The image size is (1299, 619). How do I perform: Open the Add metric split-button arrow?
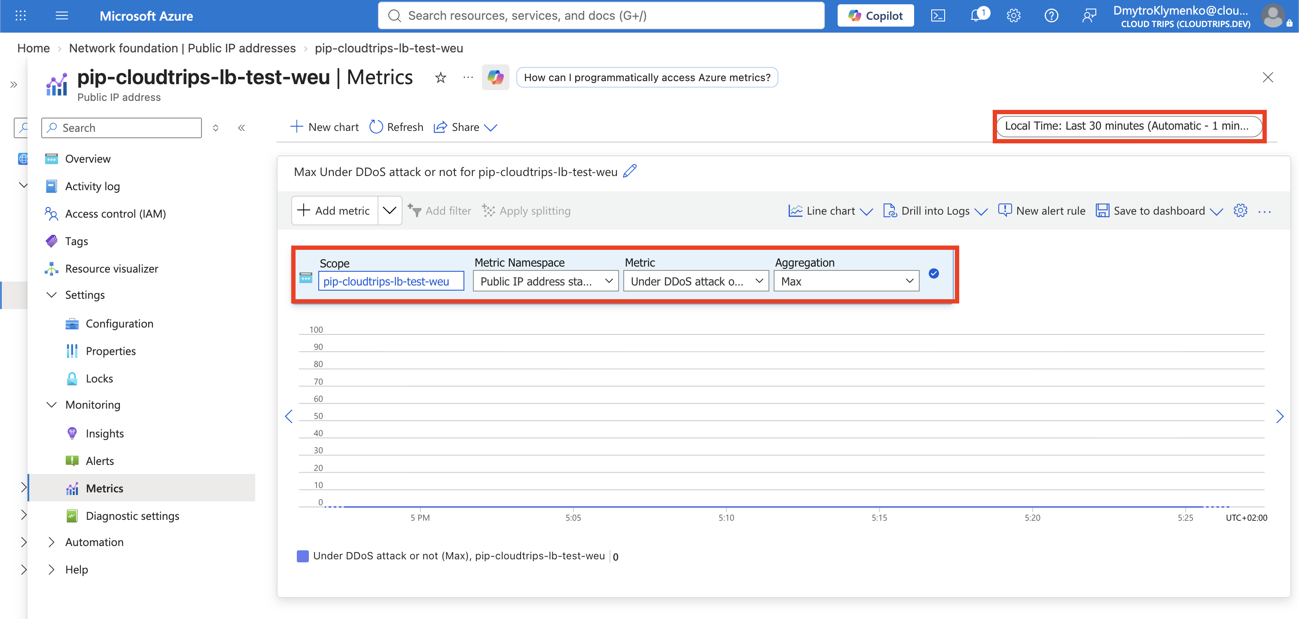tap(389, 211)
